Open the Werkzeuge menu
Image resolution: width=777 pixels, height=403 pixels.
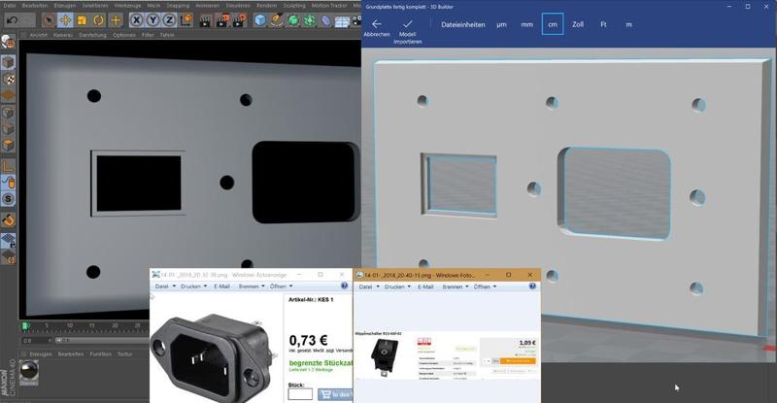(127, 6)
